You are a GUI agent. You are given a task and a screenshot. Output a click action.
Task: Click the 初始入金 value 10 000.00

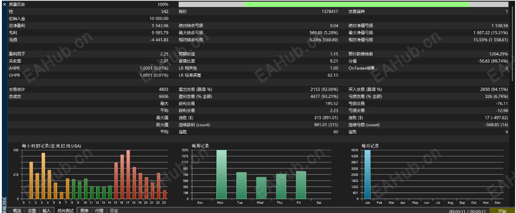coord(159,19)
